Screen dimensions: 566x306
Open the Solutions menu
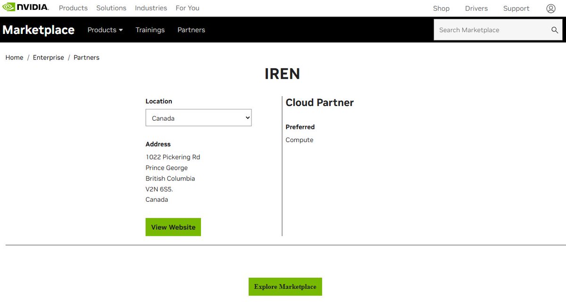[111, 8]
